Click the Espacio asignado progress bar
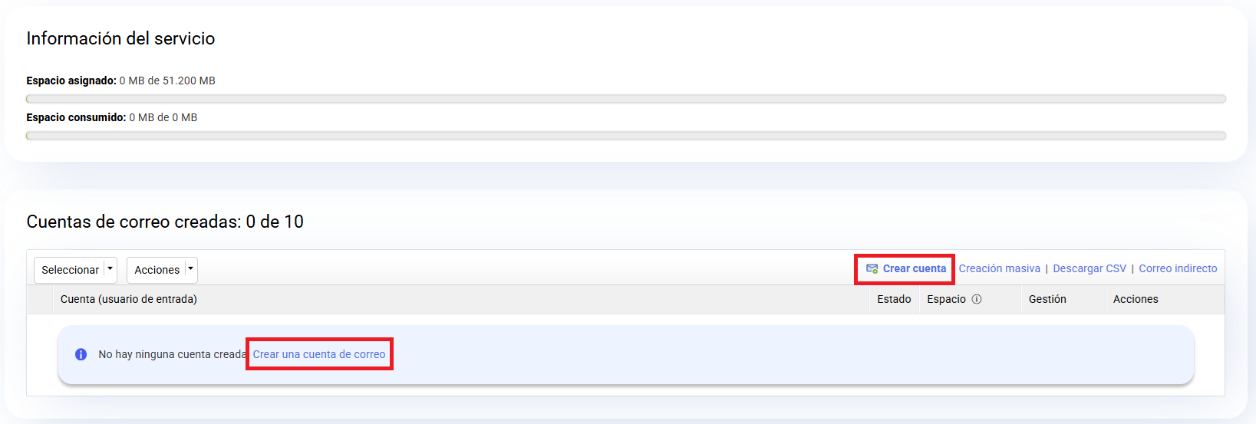Viewport: 1256px width, 424px height. tap(626, 99)
